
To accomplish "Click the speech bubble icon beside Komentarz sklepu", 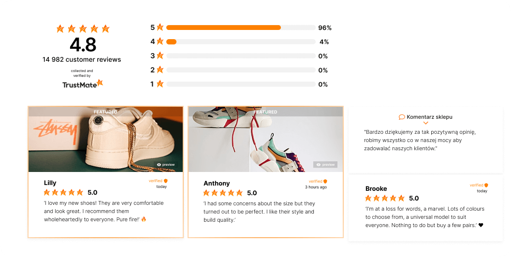I will (402, 117).
